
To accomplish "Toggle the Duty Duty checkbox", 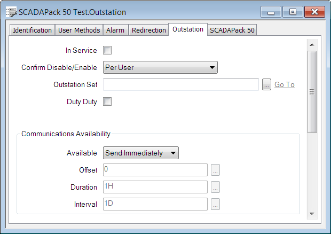I will click(x=107, y=102).
